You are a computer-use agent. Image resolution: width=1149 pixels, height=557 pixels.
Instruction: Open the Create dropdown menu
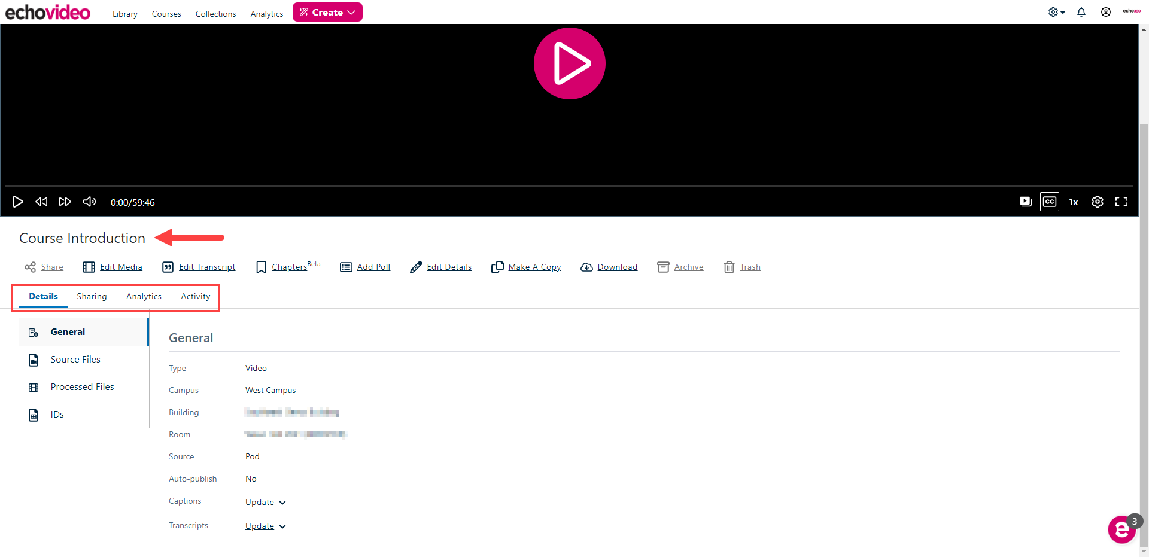click(x=327, y=12)
